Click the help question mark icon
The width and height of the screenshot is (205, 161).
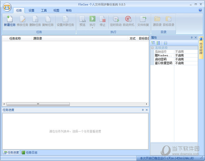pos(200,10)
